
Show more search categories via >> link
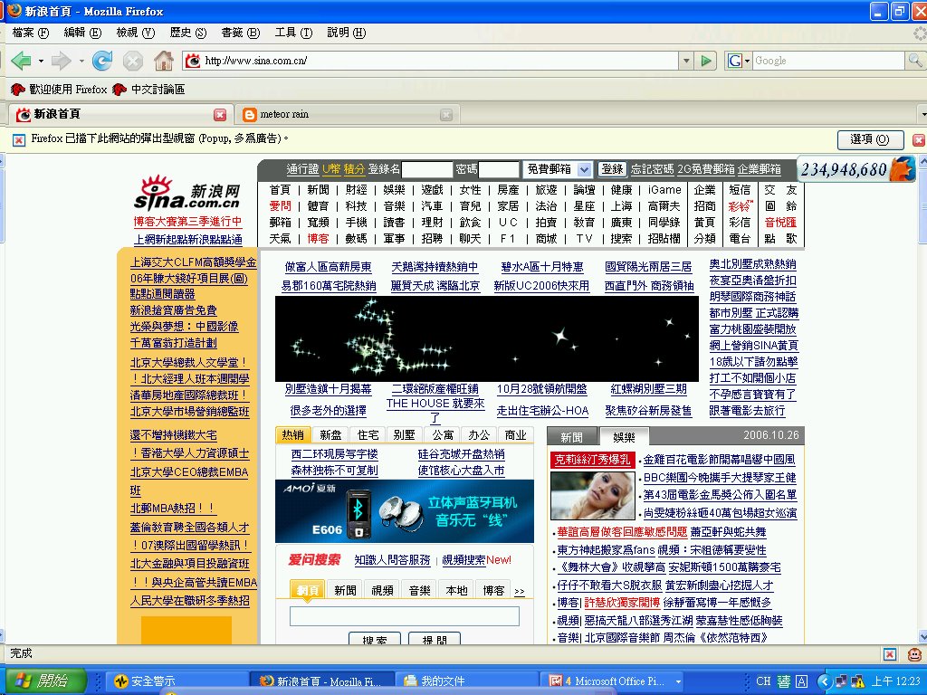[x=519, y=590]
